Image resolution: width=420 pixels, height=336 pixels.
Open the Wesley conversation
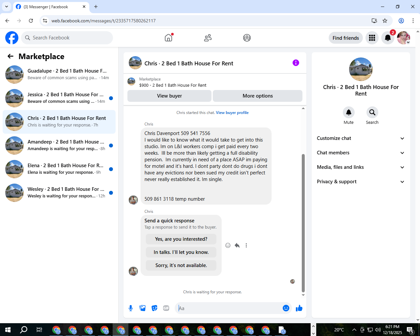click(x=59, y=192)
